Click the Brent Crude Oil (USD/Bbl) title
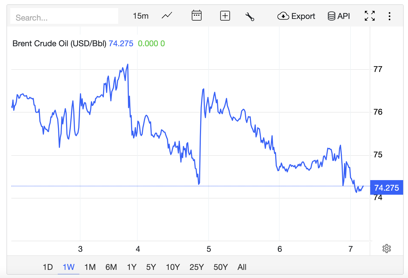 [59, 44]
